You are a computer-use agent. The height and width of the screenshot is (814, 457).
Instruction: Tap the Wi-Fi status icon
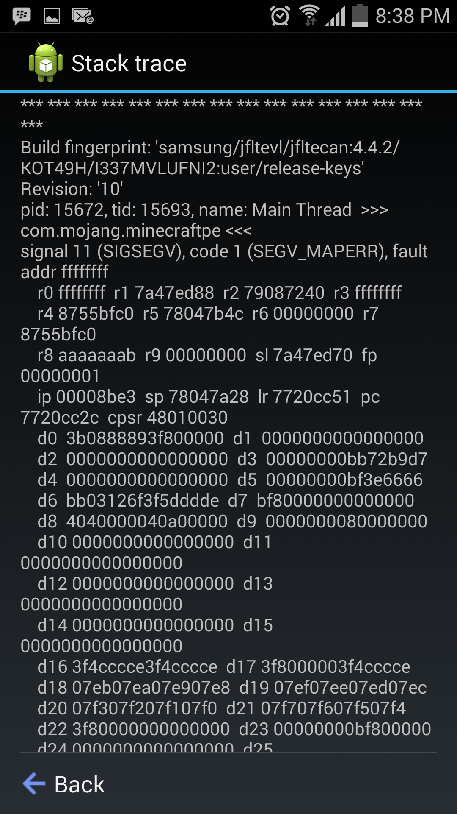click(309, 16)
